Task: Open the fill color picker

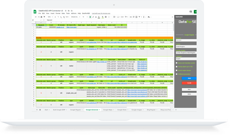Action: (x=103, y=17)
